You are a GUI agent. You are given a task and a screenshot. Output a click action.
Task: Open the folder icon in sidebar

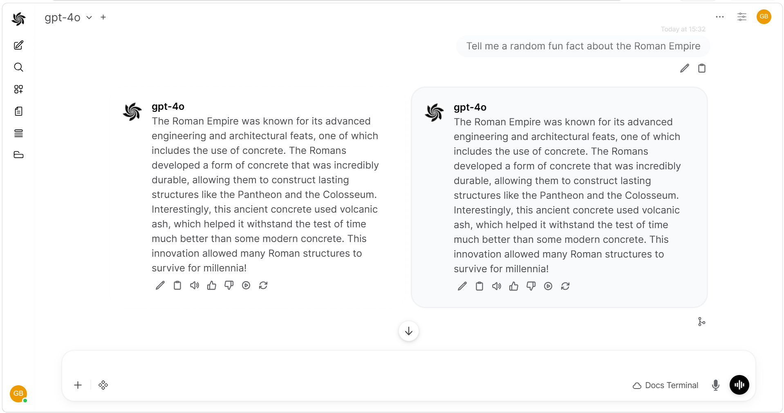[18, 155]
